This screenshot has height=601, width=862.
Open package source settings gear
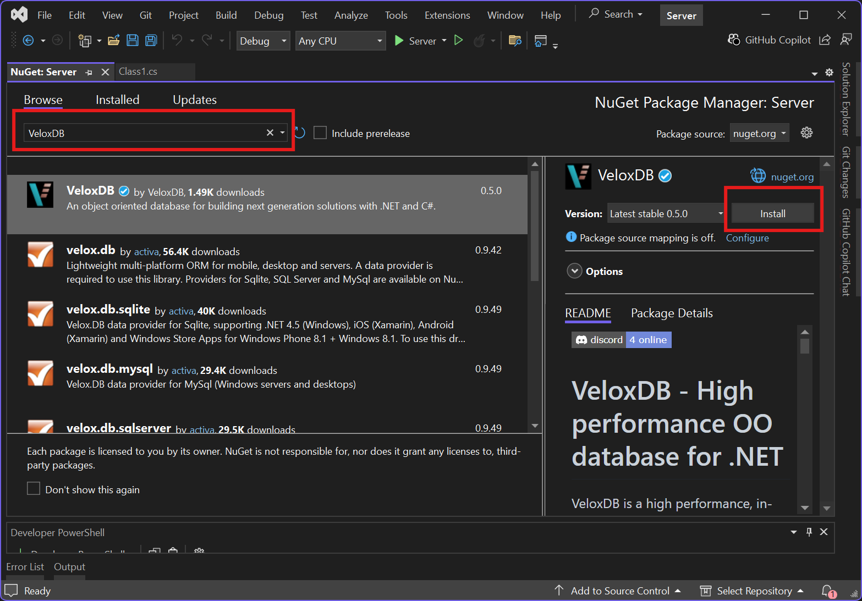806,133
